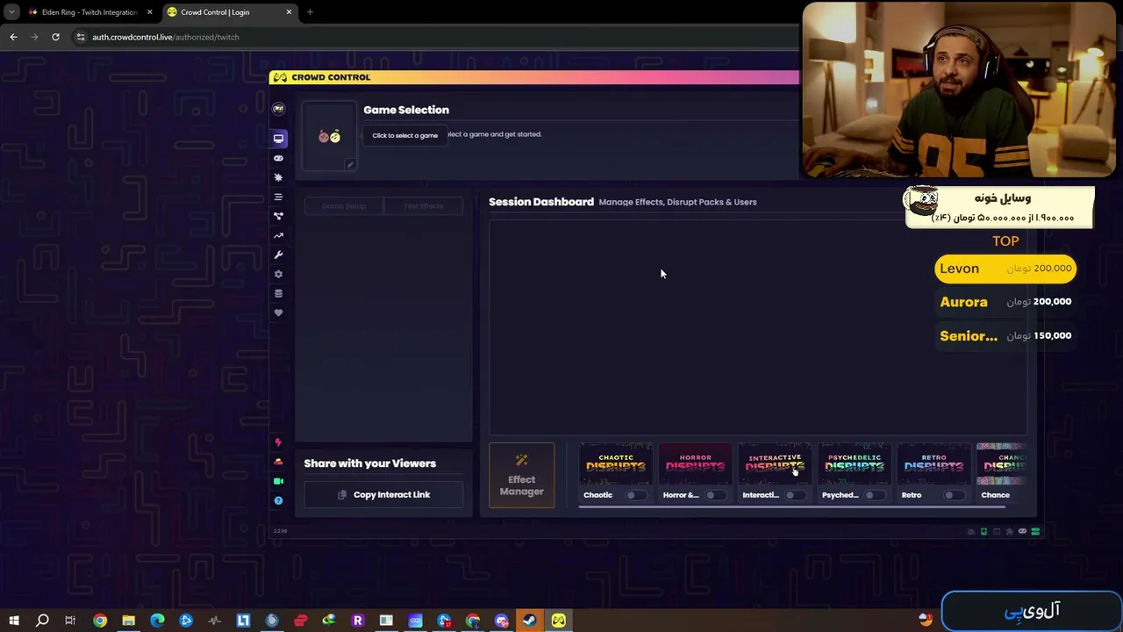Select the connected nodes icon in sidebar
The height and width of the screenshot is (632, 1123).
pyautogui.click(x=278, y=216)
